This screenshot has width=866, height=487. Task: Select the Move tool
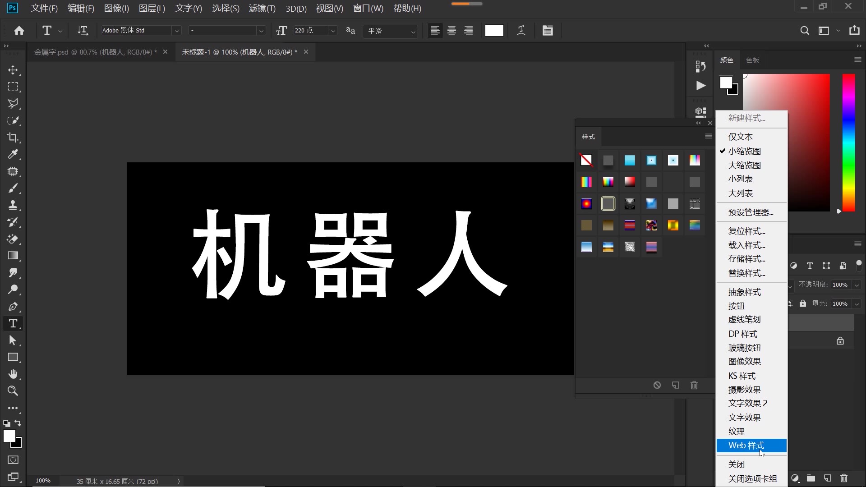click(x=13, y=70)
